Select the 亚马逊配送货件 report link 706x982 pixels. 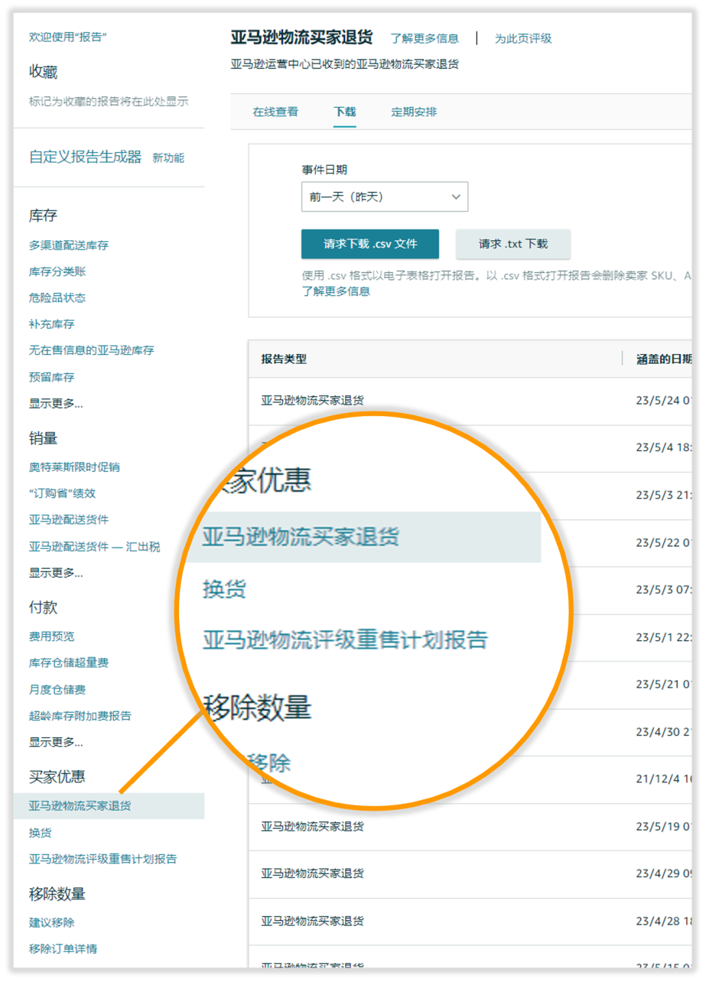(69, 519)
